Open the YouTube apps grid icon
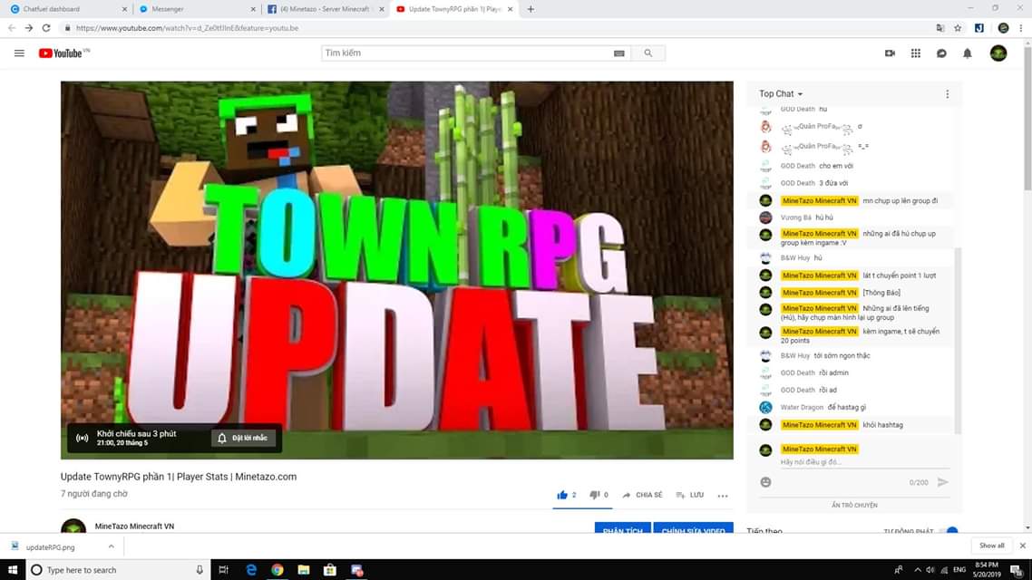The width and height of the screenshot is (1032, 580). (x=916, y=53)
